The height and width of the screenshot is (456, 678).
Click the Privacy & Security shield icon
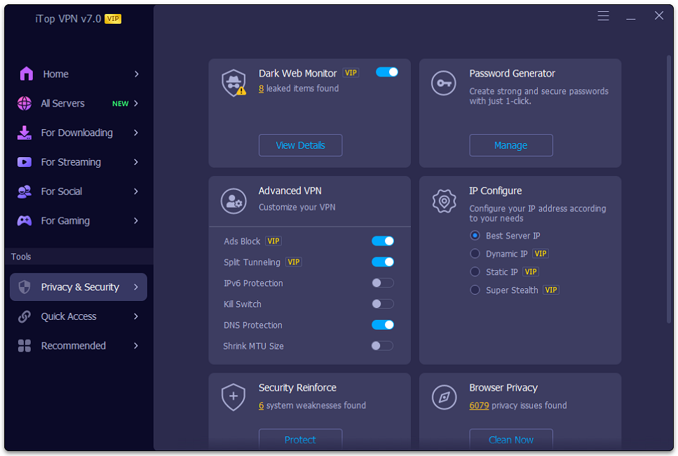coord(25,286)
